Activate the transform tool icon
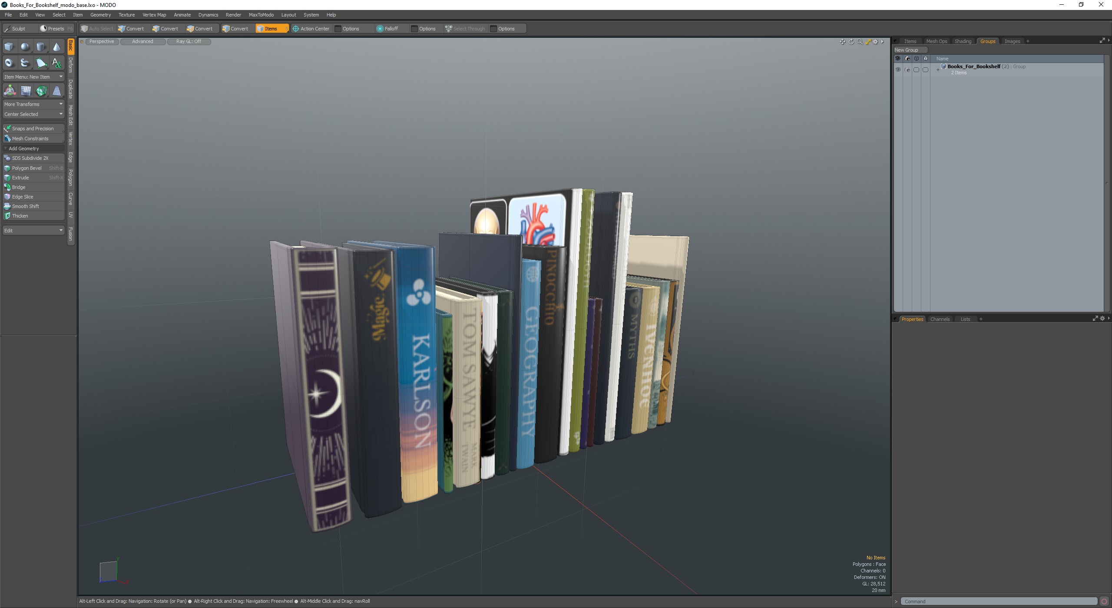The width and height of the screenshot is (1112, 608). click(10, 91)
